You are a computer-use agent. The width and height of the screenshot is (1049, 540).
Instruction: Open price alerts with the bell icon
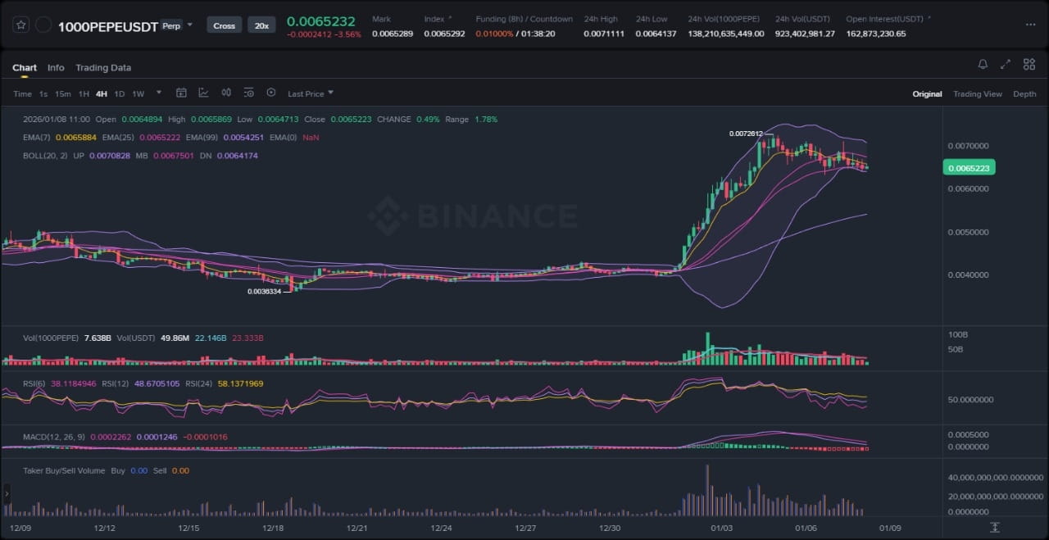point(983,64)
